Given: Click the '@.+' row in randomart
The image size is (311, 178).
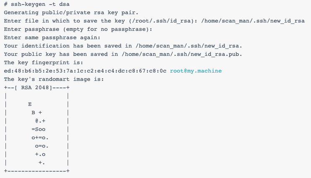Looking at the screenshot, I should 40,121.
